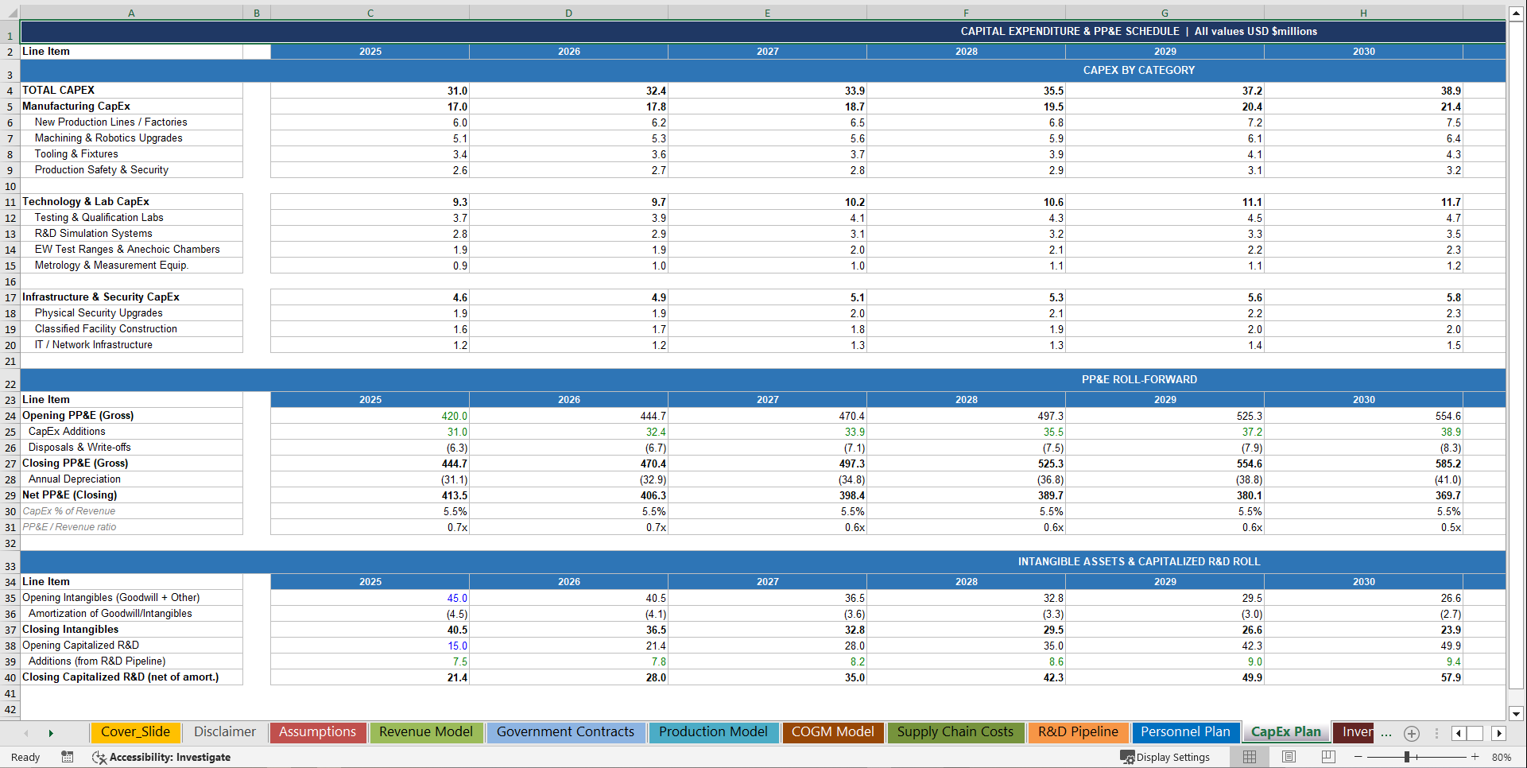
Task: Run the Accessibility: Investigate checker
Action: pyautogui.click(x=163, y=757)
